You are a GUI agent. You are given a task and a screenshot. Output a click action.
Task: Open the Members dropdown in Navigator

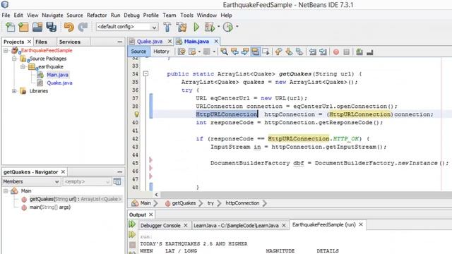tap(31, 182)
